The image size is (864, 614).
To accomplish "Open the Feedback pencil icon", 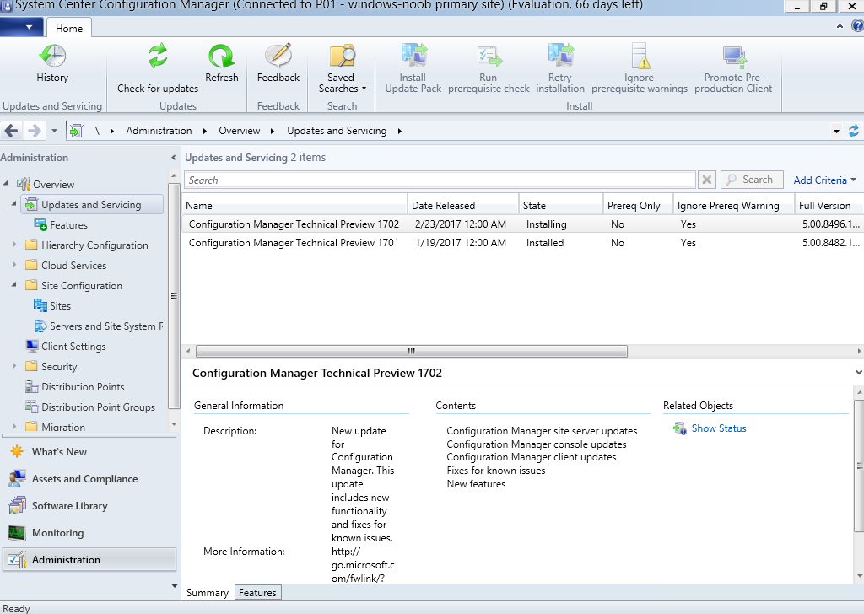I will 278,57.
